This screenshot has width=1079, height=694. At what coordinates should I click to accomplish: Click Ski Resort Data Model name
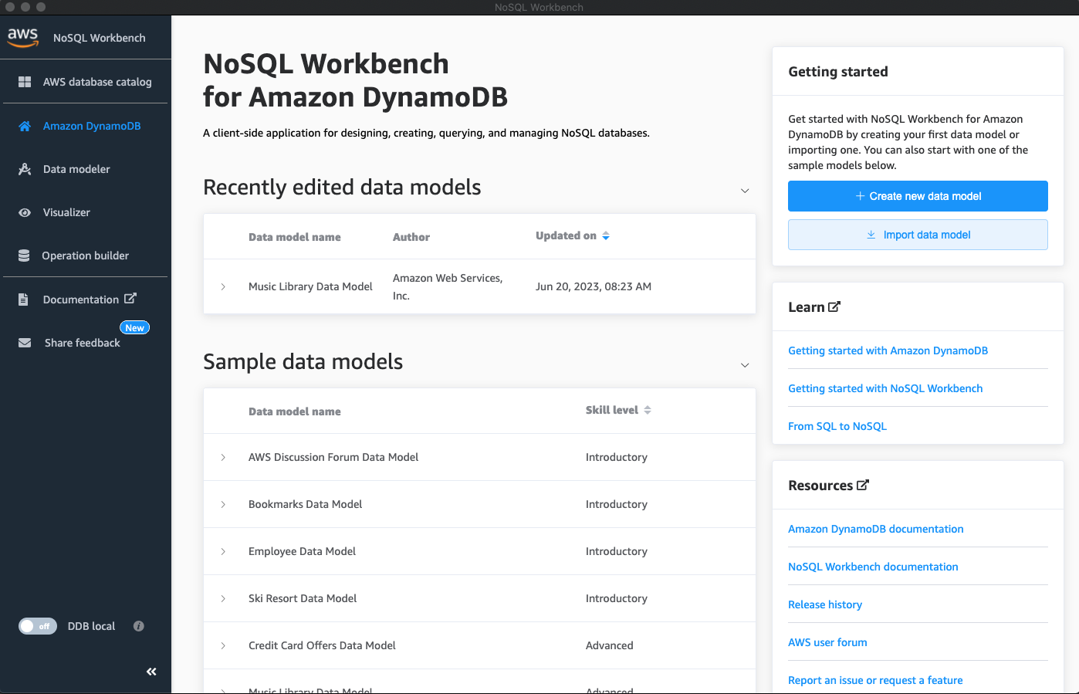(303, 598)
